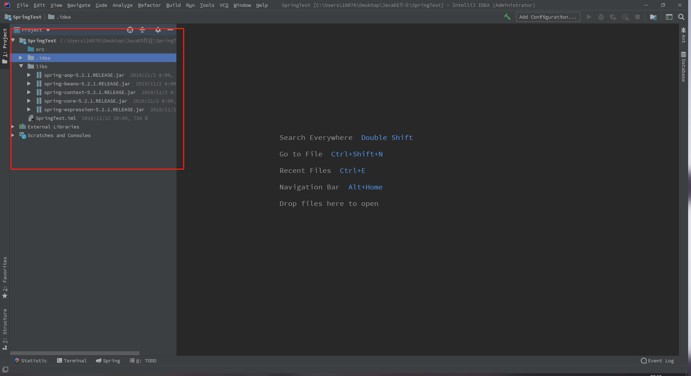The height and width of the screenshot is (376, 691).
Task: Open the Project panel gear settings
Action: click(x=158, y=30)
